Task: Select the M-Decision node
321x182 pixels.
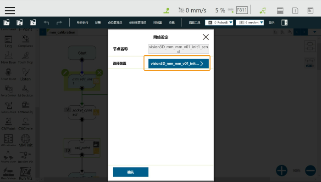Action: click(x=25, y=91)
